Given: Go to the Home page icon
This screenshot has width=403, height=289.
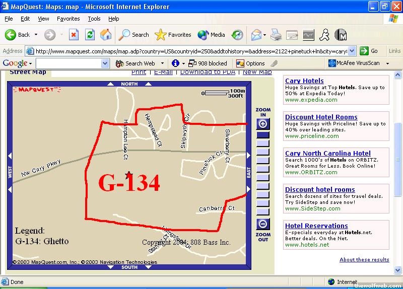Looking at the screenshot, I should tap(106, 35).
